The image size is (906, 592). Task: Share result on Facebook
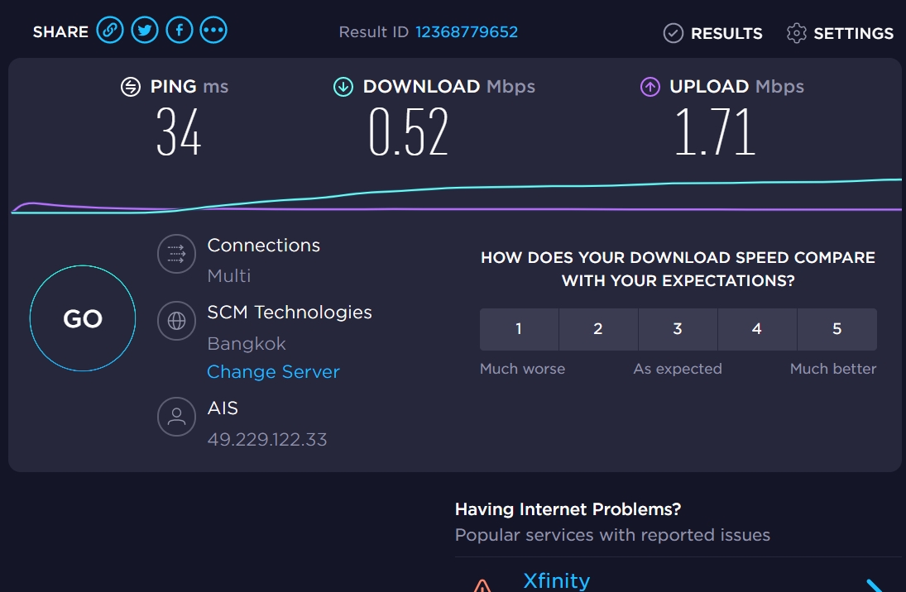pyautogui.click(x=179, y=30)
